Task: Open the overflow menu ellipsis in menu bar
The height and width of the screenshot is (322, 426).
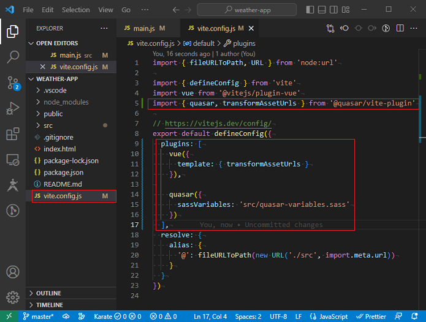Action: pyautogui.click(x=145, y=10)
